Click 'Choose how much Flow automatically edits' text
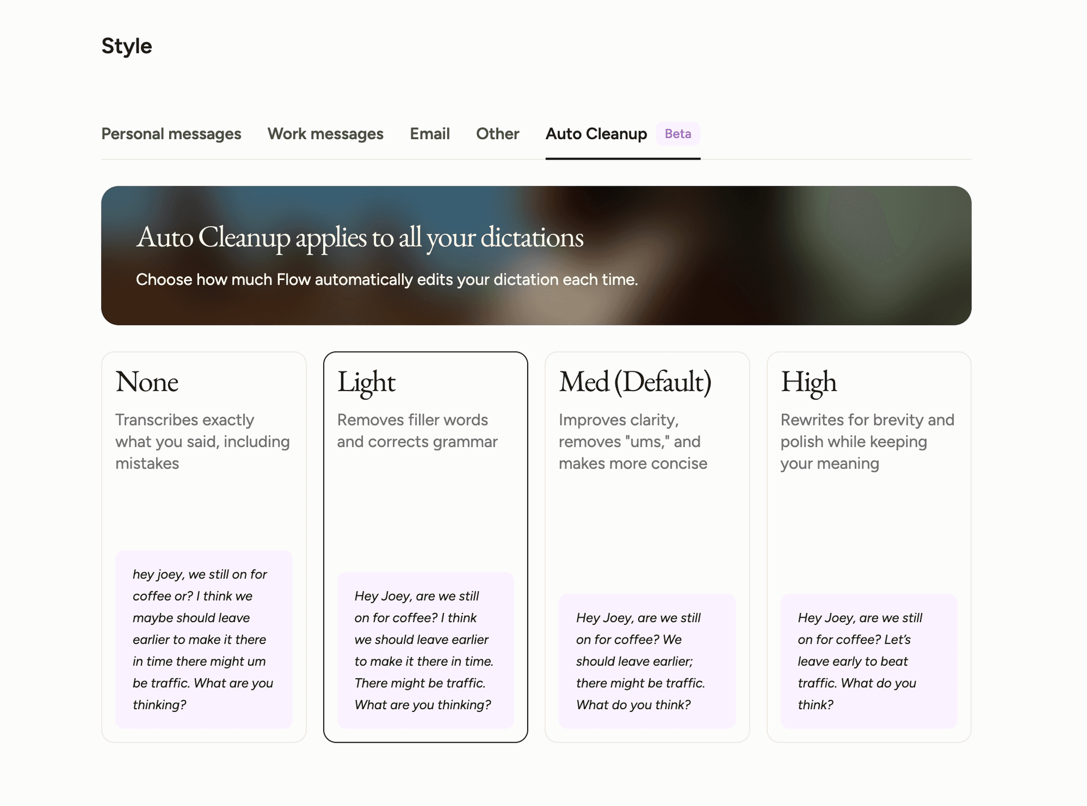 click(x=387, y=280)
